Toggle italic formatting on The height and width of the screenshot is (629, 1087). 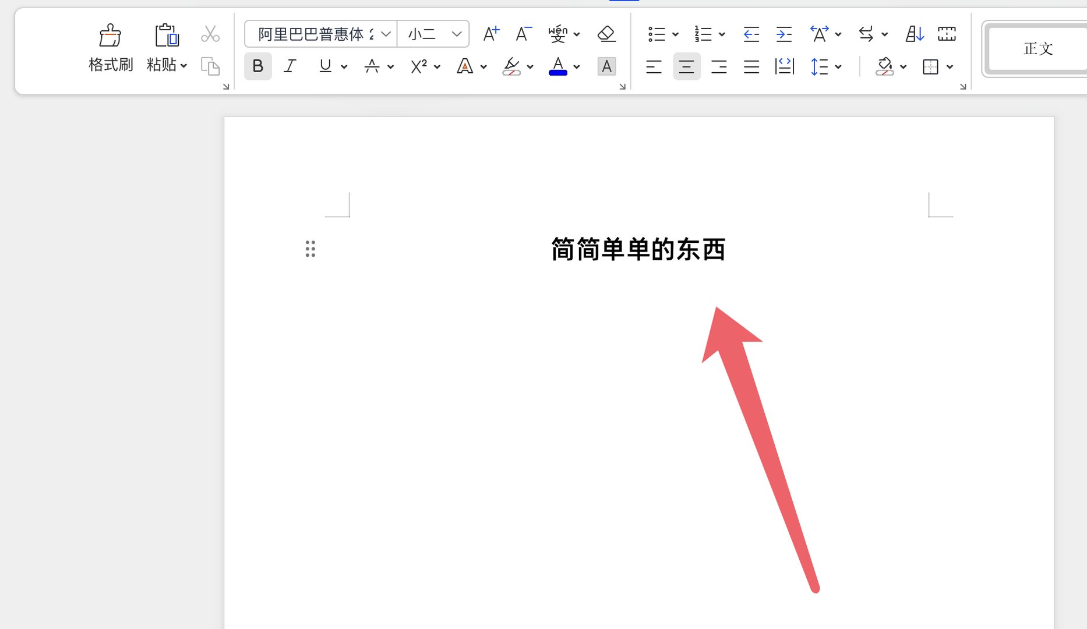(x=290, y=66)
